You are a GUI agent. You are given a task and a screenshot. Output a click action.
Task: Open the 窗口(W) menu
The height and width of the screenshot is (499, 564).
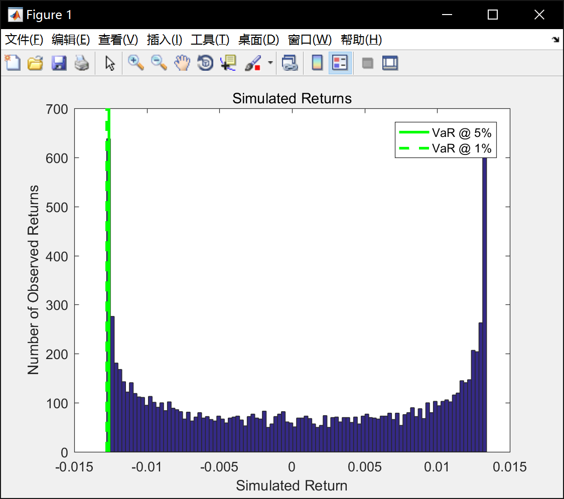pyautogui.click(x=310, y=40)
